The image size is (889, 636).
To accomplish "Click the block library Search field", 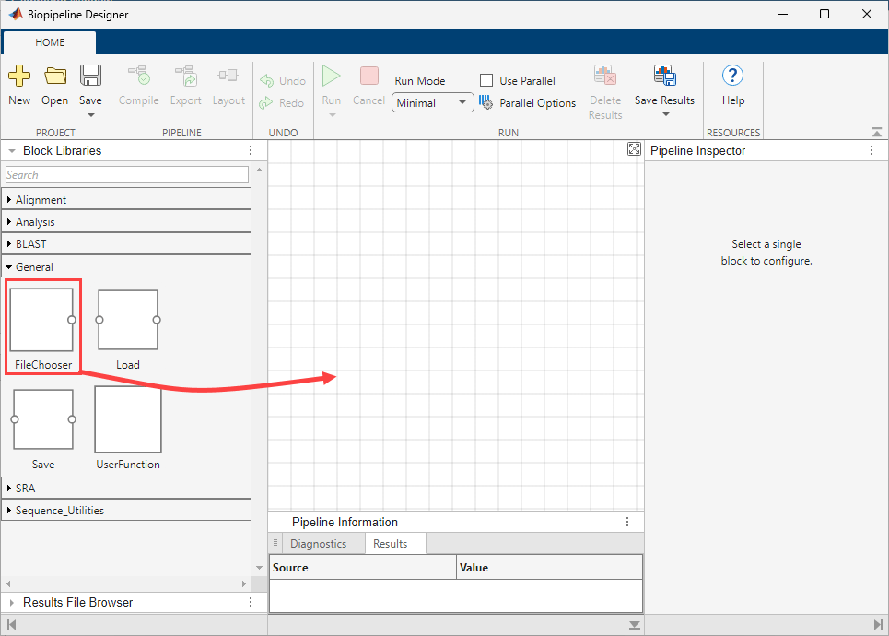I will point(126,174).
